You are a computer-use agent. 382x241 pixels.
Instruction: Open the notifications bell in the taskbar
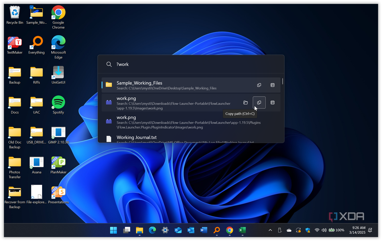(x=370, y=230)
